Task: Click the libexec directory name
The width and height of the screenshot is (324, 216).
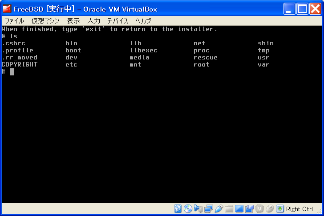Action: [x=144, y=51]
